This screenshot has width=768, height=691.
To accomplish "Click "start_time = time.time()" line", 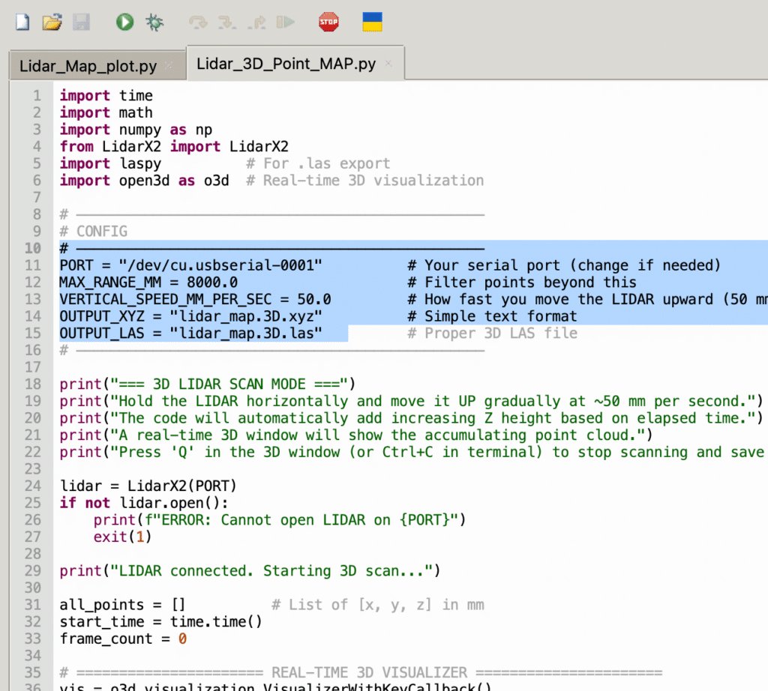I will click(x=160, y=622).
